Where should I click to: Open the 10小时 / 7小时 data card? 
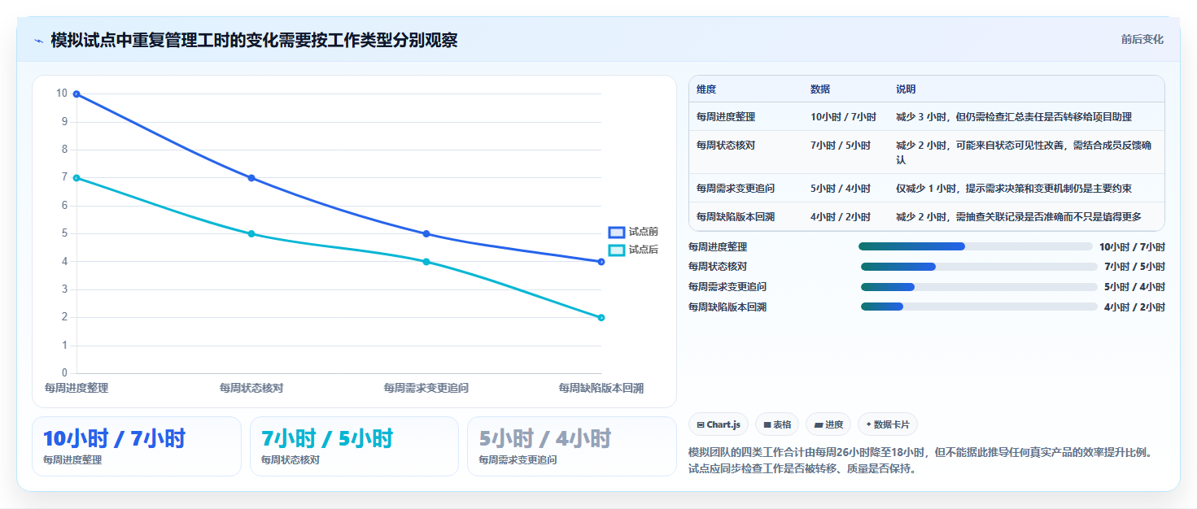point(137,446)
